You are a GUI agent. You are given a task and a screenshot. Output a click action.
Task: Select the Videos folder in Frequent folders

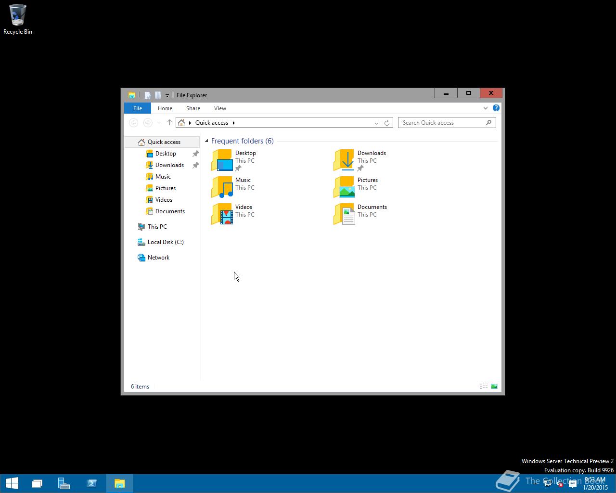point(233,214)
